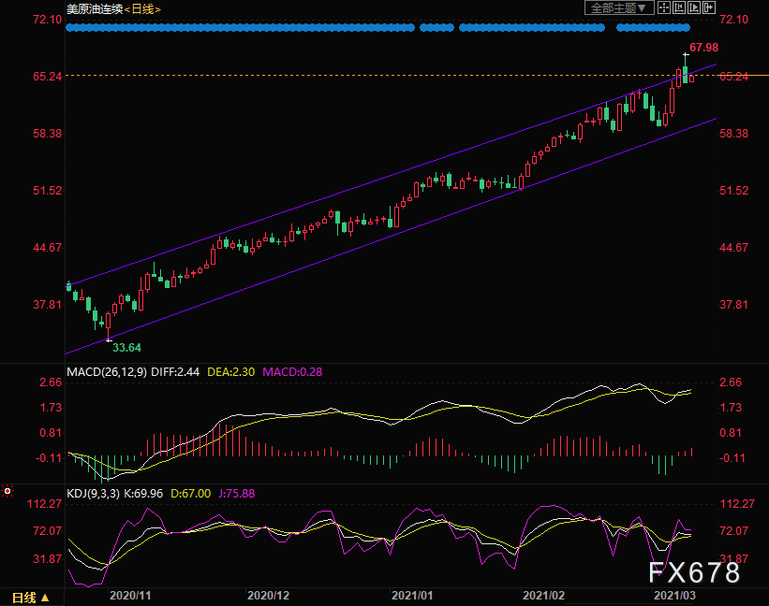Click the DIFF:2.44 value
Screen dimensions: 769x606
click(x=175, y=372)
